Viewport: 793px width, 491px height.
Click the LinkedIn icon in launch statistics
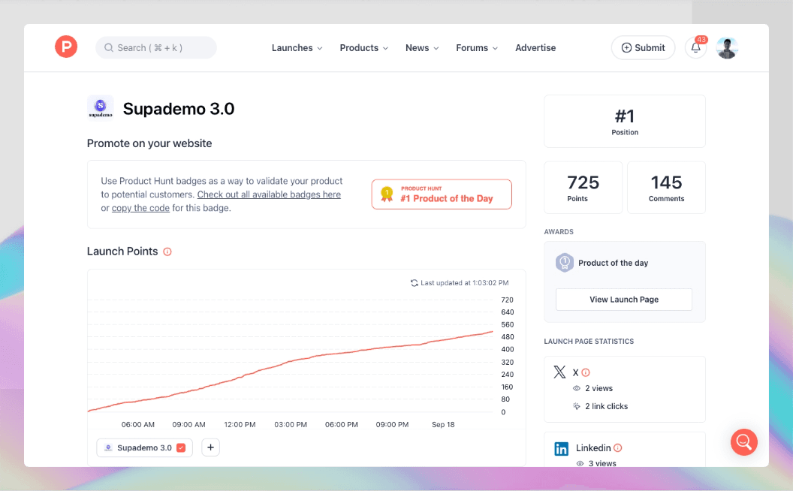[x=561, y=448]
